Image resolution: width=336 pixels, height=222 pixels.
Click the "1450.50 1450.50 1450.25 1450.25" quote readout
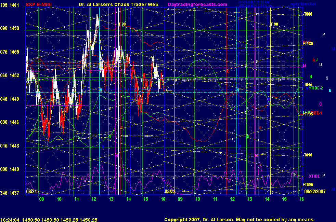point(60,220)
